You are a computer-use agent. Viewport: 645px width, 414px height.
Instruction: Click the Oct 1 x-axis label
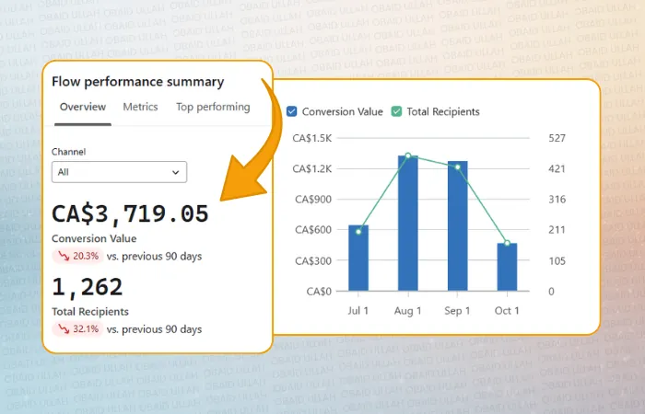coord(507,311)
